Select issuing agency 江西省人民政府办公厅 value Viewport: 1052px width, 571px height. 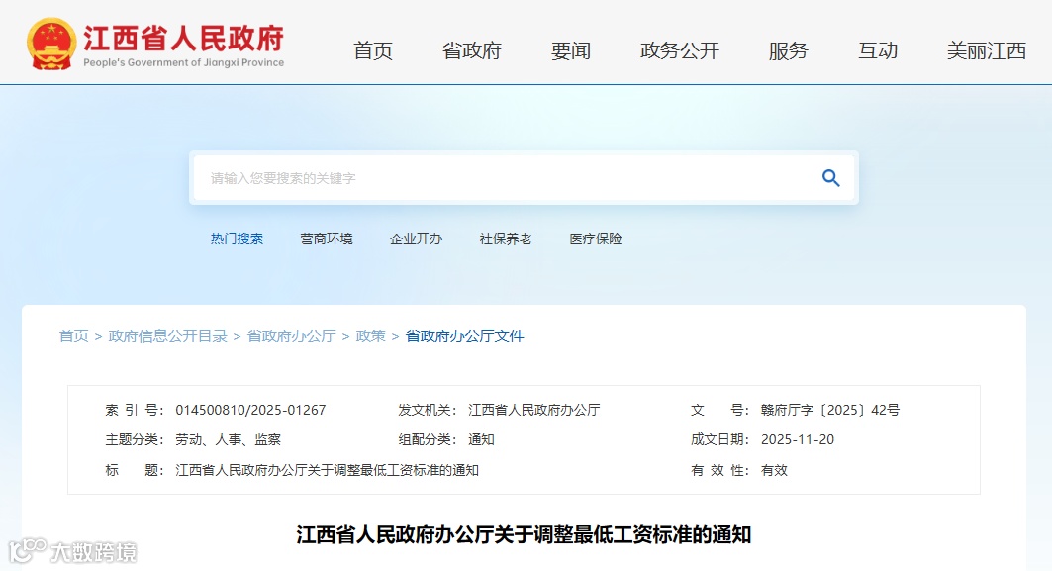click(x=534, y=410)
